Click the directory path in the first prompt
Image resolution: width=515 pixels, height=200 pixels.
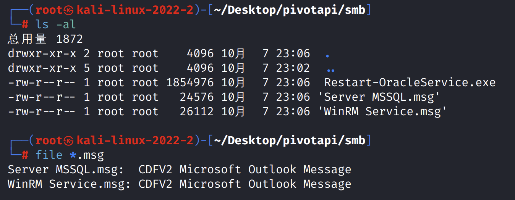pos(289,10)
